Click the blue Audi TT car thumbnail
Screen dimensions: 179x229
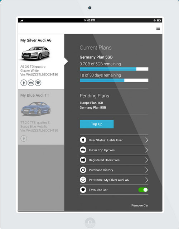click(36, 109)
